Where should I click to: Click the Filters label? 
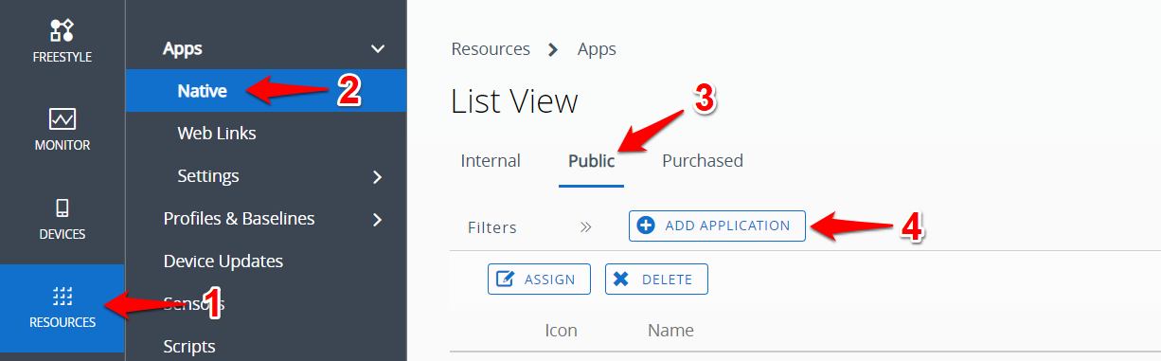[x=492, y=227]
